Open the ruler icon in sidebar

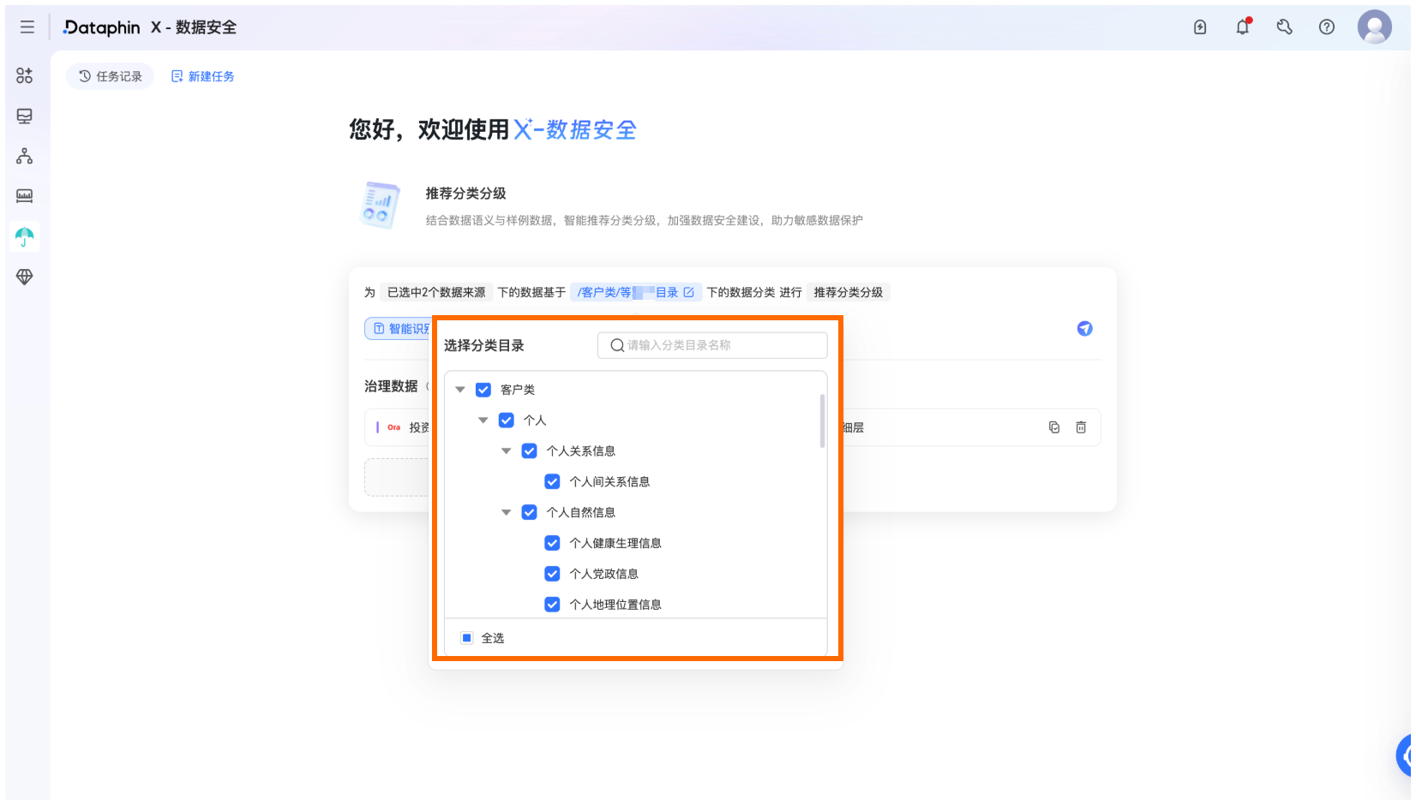click(x=25, y=196)
